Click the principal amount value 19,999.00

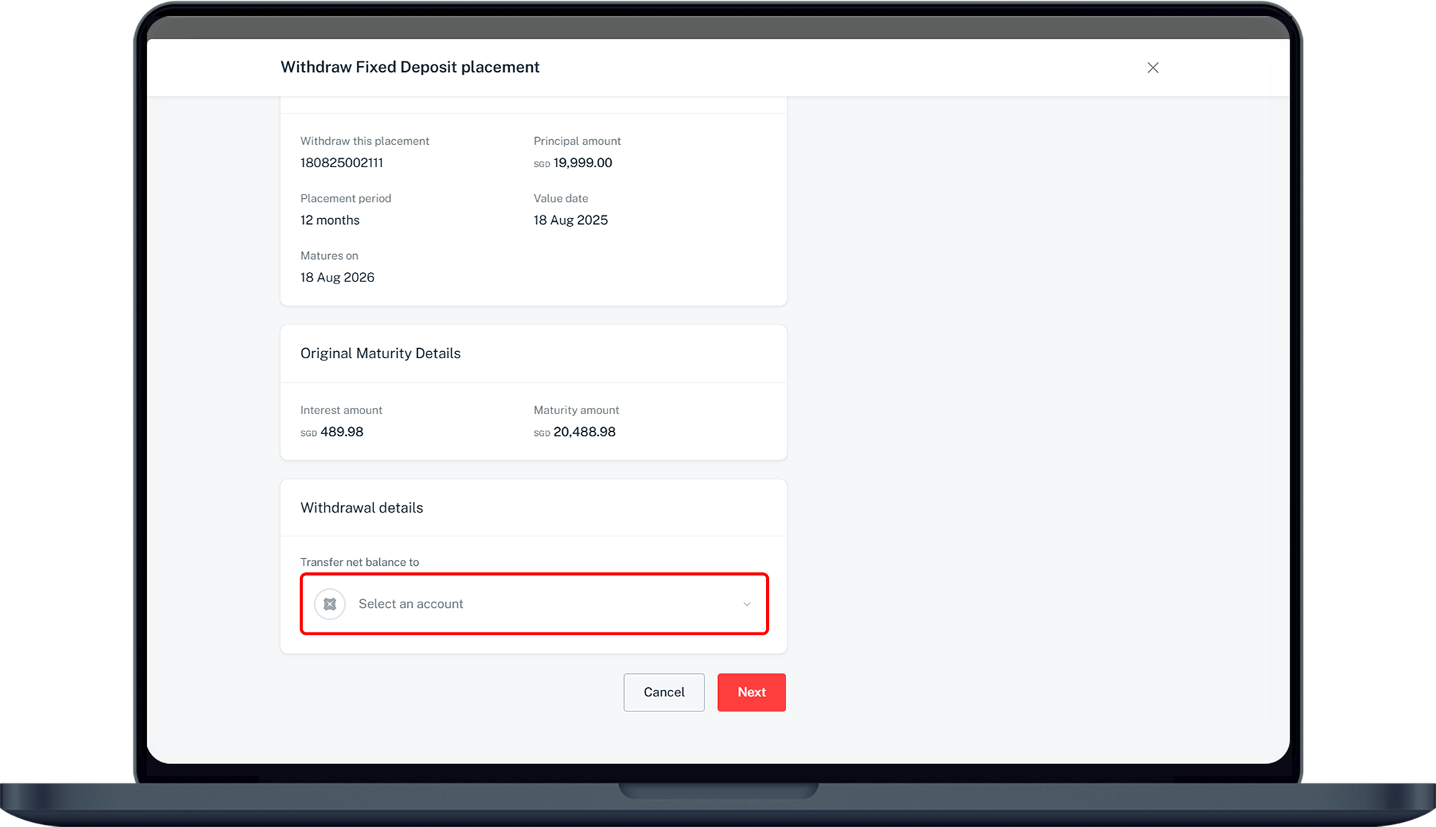[x=582, y=163]
